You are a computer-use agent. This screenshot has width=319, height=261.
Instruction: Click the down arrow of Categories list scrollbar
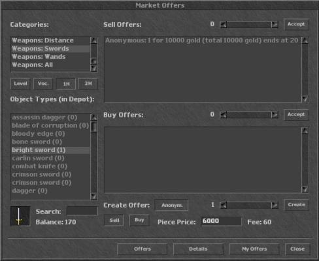[93, 68]
